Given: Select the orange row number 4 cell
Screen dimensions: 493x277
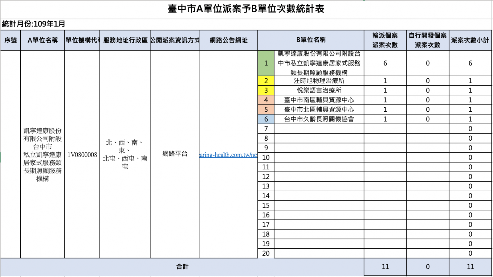Looking at the screenshot, I should pyautogui.click(x=266, y=100).
